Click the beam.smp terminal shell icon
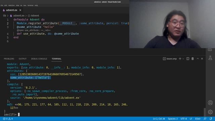Image resolution: width=215 pixels, height=121 pixels. [164, 59]
